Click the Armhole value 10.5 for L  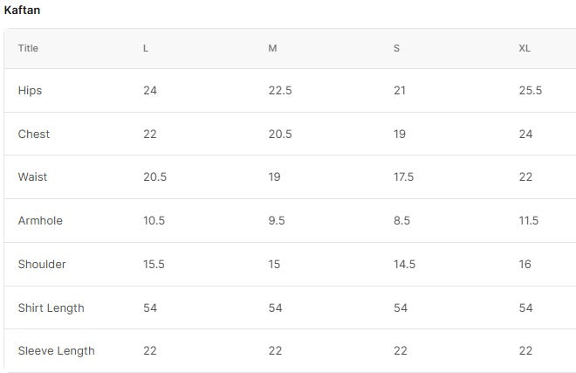pyautogui.click(x=154, y=221)
